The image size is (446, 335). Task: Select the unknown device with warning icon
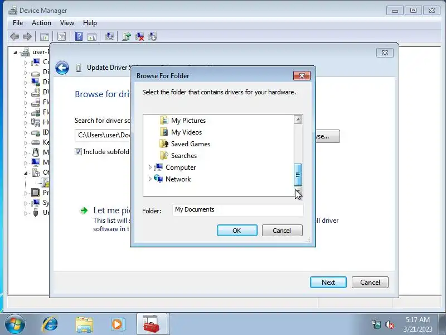(x=45, y=183)
